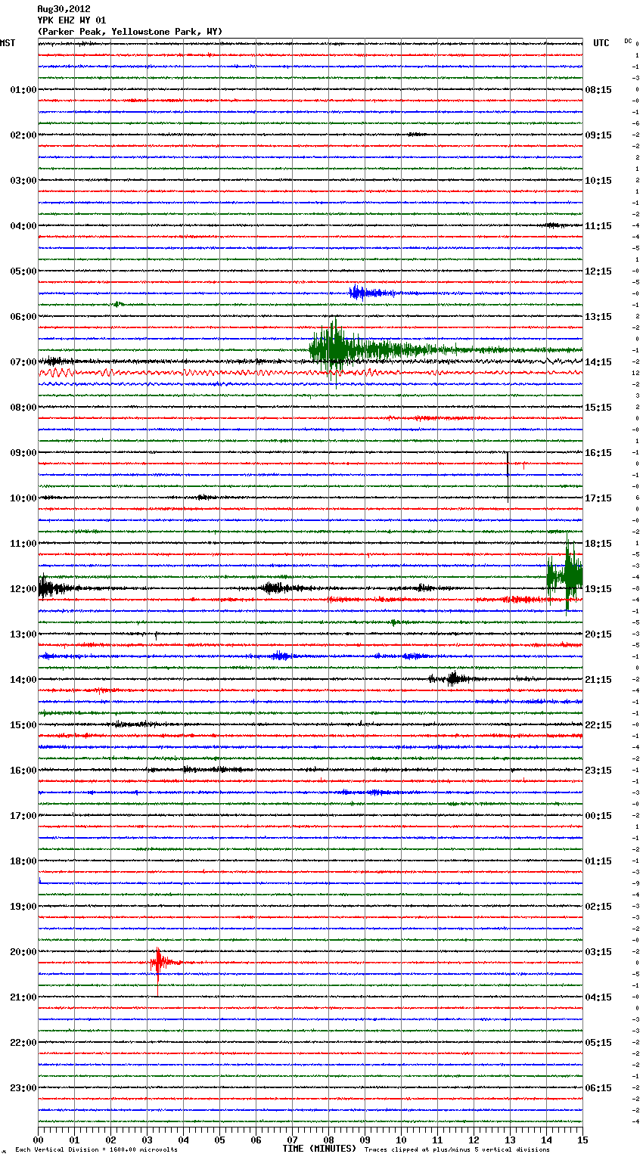Viewport: 643px width, 1160px height.
Task: Click the MST hour label "08:00"
Action: pos(23,408)
